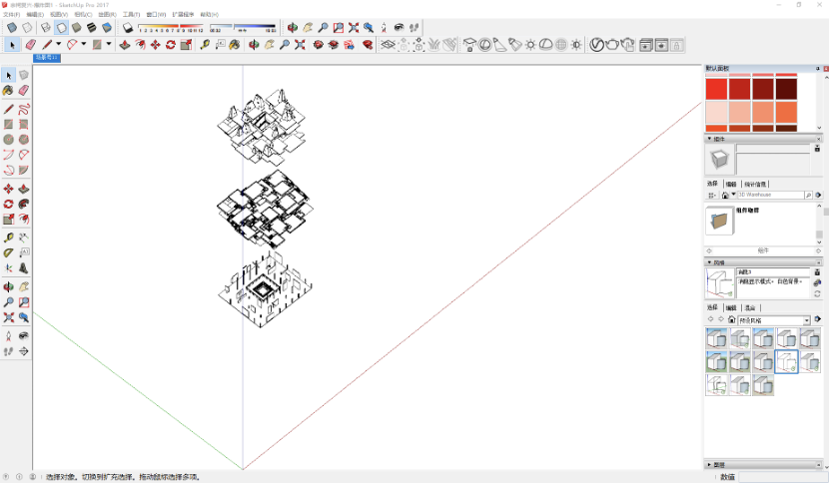The width and height of the screenshot is (829, 483).
Task: Switch to Shaded With Textures style
Action: (x=92, y=28)
